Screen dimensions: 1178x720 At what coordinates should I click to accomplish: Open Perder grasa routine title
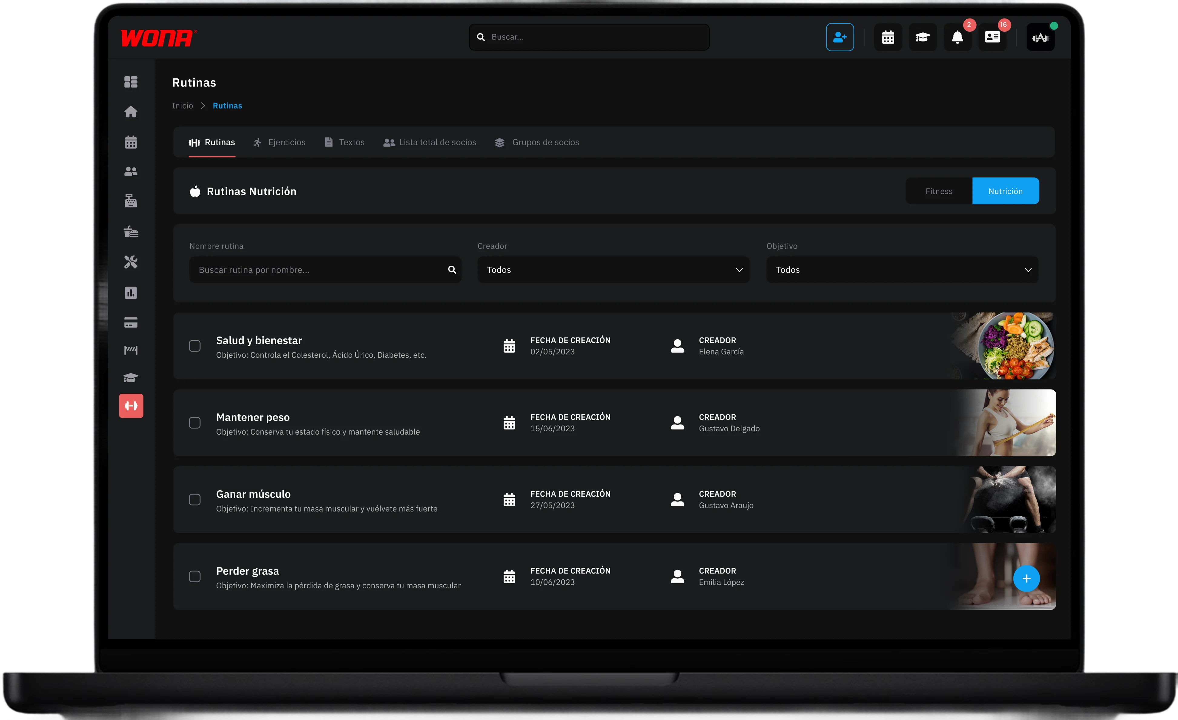[x=247, y=571]
